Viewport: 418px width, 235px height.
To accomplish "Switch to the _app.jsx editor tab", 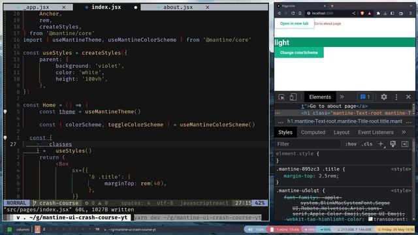I will coord(38,7).
